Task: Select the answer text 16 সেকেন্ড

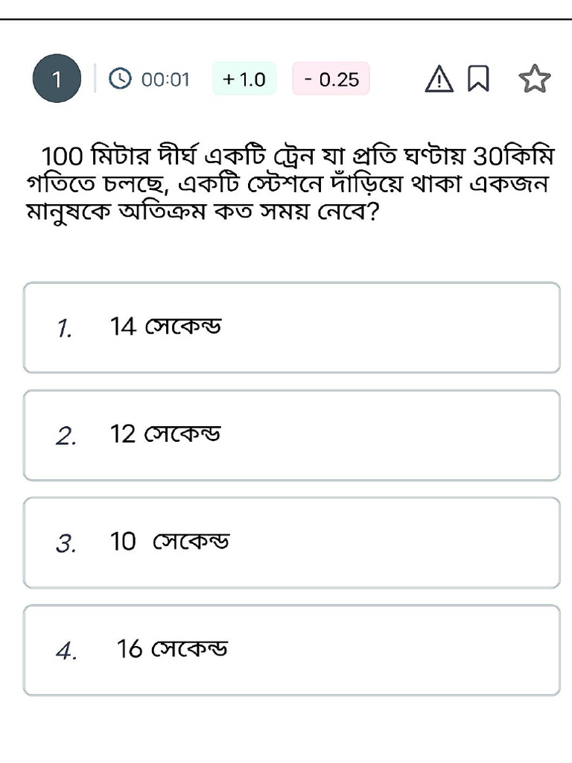Action: point(172,649)
